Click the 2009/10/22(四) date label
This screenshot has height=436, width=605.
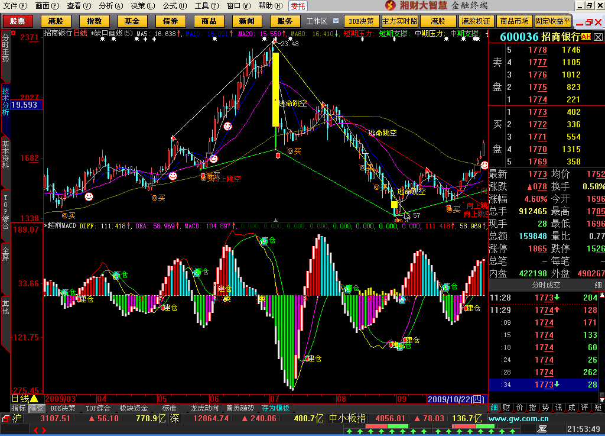457,399
